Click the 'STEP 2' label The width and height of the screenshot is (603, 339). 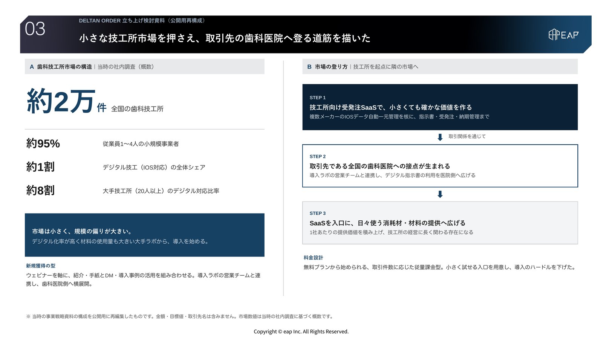point(318,156)
